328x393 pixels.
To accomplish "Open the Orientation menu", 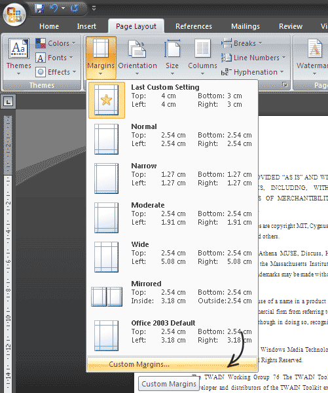I will pyautogui.click(x=137, y=57).
